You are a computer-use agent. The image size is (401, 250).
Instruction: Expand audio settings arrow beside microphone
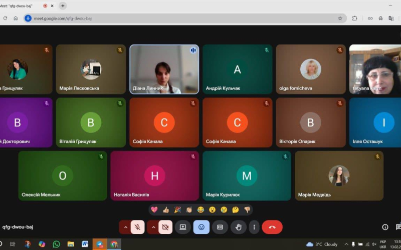(125, 227)
